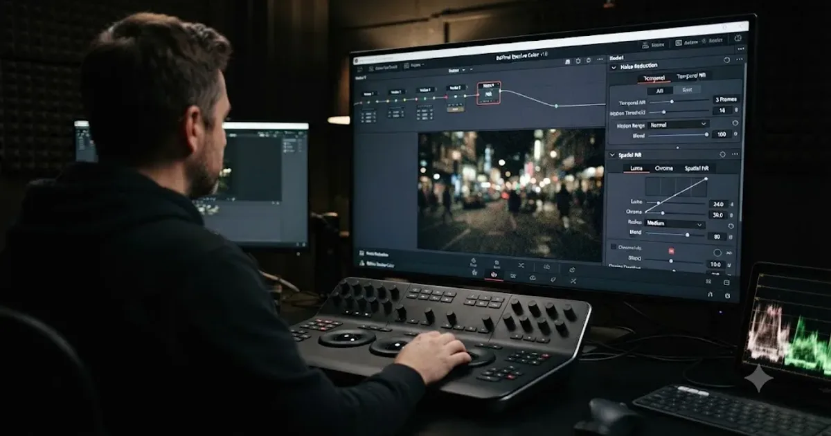Collapse the Noise Reduction section
Image resolution: width=831 pixels, height=436 pixels.
pos(614,66)
